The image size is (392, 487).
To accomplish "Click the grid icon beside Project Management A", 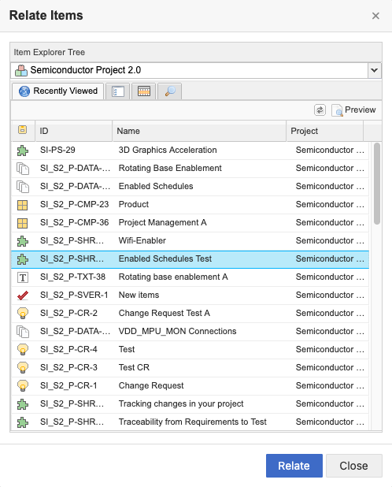I will (22, 223).
